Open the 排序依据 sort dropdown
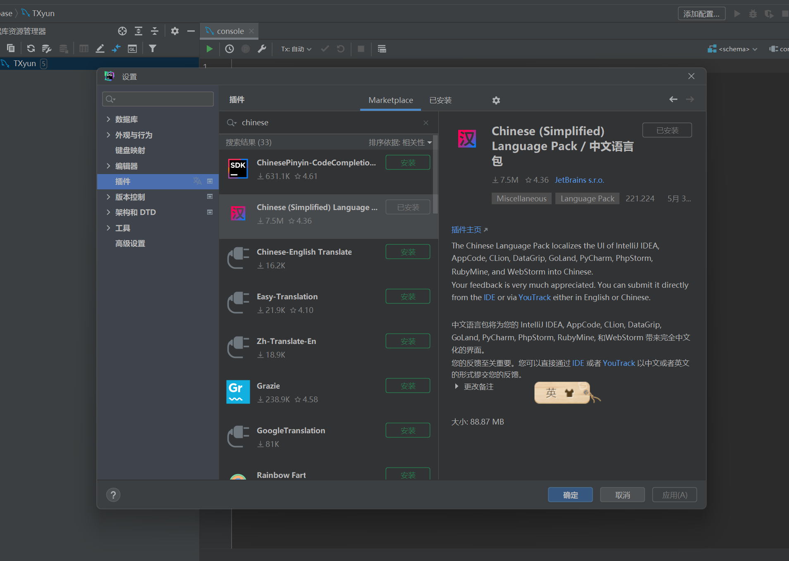This screenshot has height=561, width=789. tap(400, 143)
